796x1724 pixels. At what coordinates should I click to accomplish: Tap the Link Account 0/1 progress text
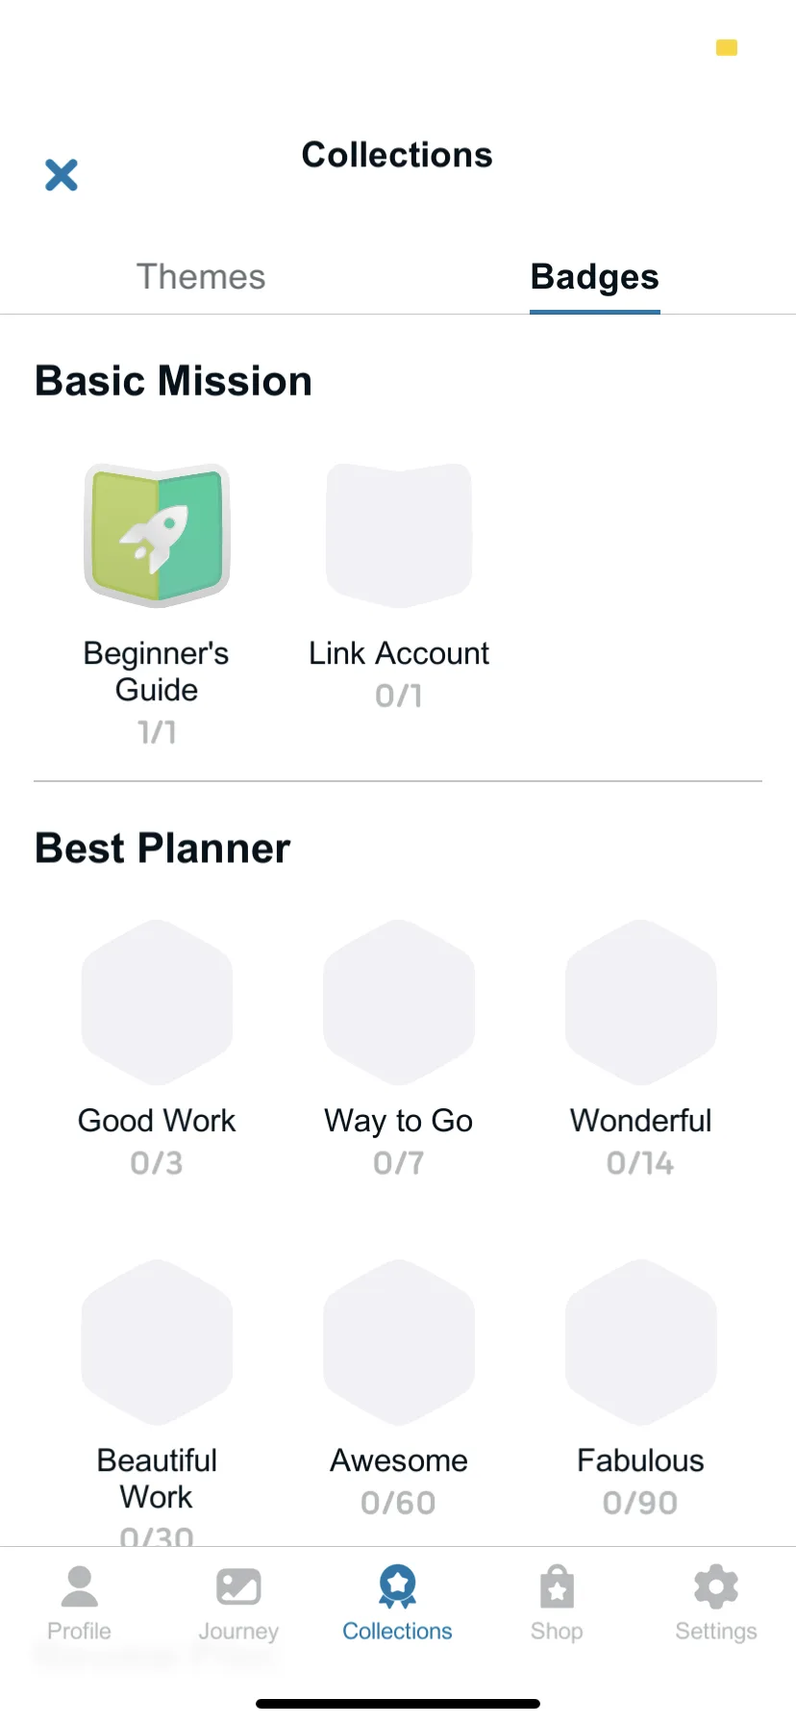(399, 696)
